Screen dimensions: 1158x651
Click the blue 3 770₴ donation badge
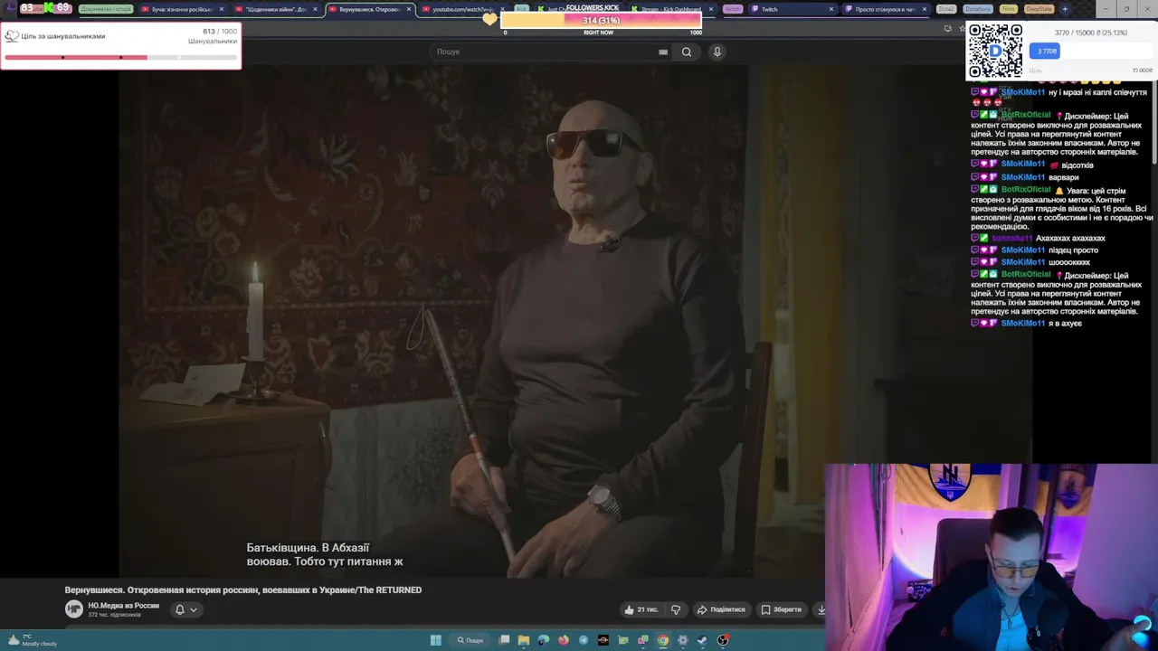1045,51
